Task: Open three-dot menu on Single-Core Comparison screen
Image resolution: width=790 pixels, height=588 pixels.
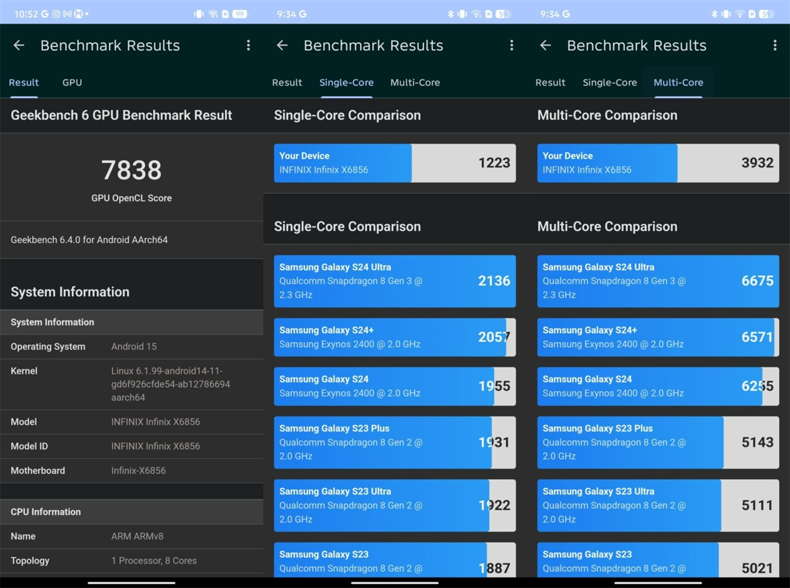Action: pyautogui.click(x=512, y=46)
